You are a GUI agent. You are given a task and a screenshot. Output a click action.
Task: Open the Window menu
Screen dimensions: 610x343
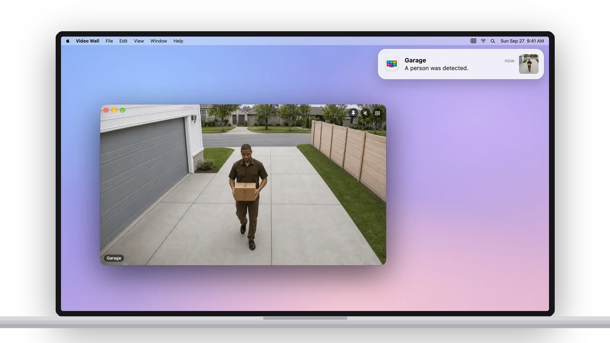pyautogui.click(x=159, y=41)
